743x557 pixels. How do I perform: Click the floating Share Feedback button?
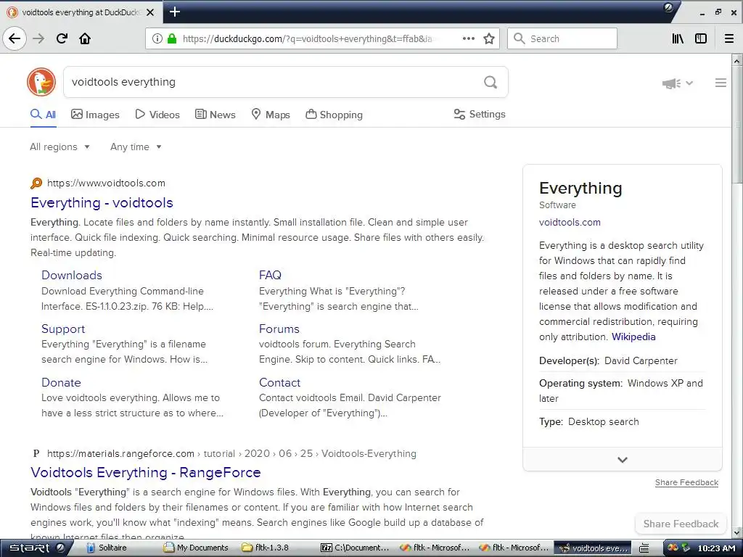coord(681,524)
